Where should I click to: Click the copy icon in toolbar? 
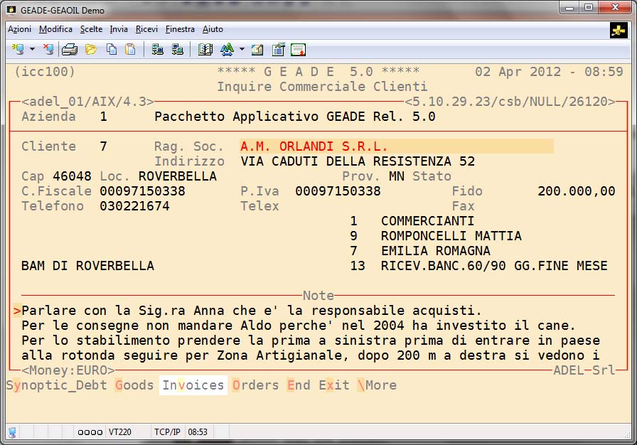(112, 50)
